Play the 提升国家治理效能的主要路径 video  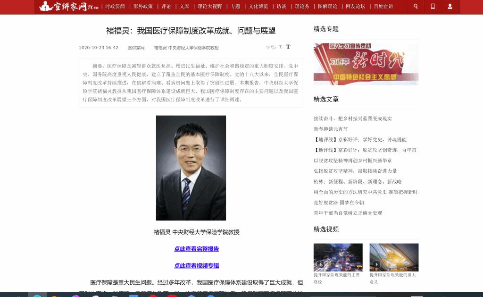click(x=338, y=257)
